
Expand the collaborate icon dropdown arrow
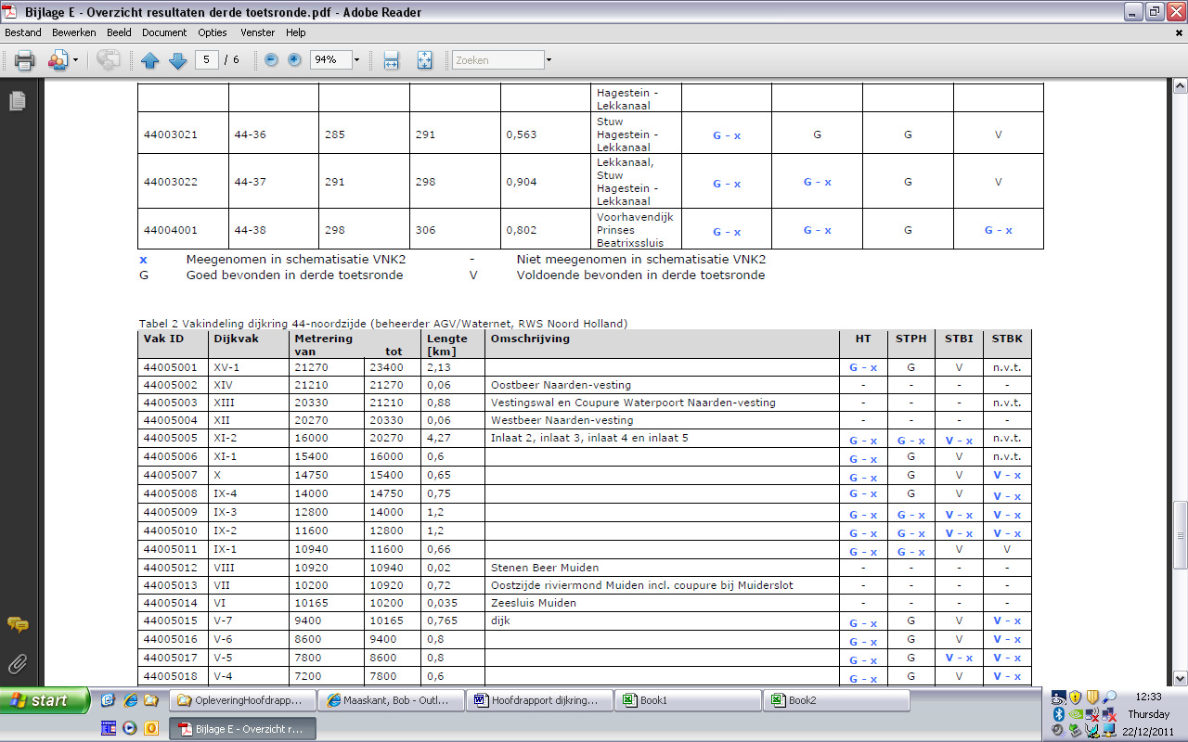pyautogui.click(x=76, y=61)
